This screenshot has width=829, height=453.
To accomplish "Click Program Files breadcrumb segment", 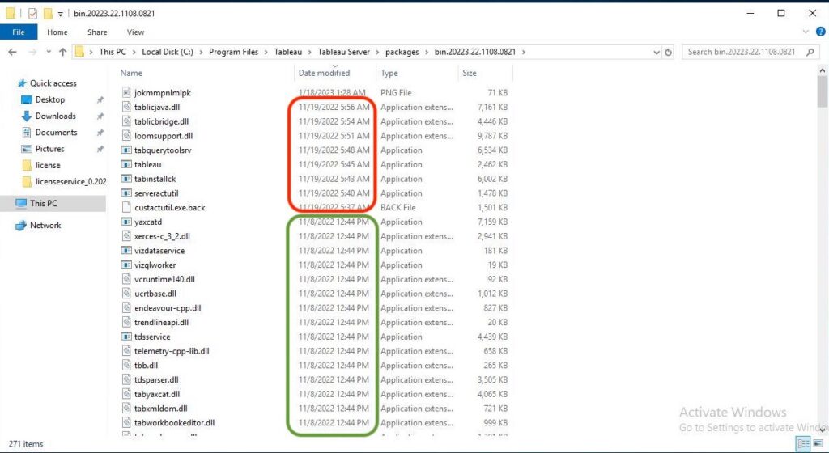I will pyautogui.click(x=234, y=52).
